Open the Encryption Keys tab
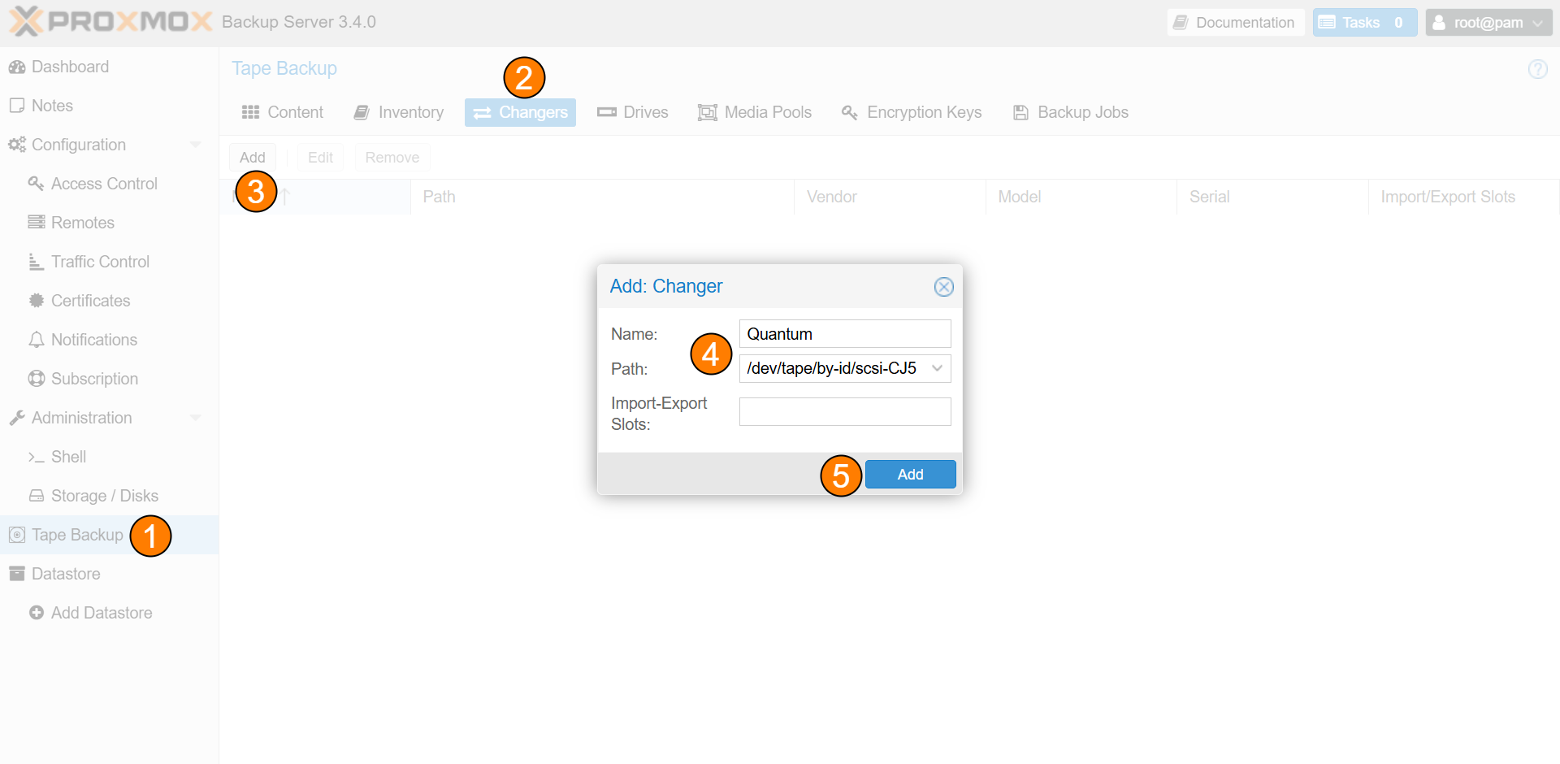1560x764 pixels. pos(912,112)
